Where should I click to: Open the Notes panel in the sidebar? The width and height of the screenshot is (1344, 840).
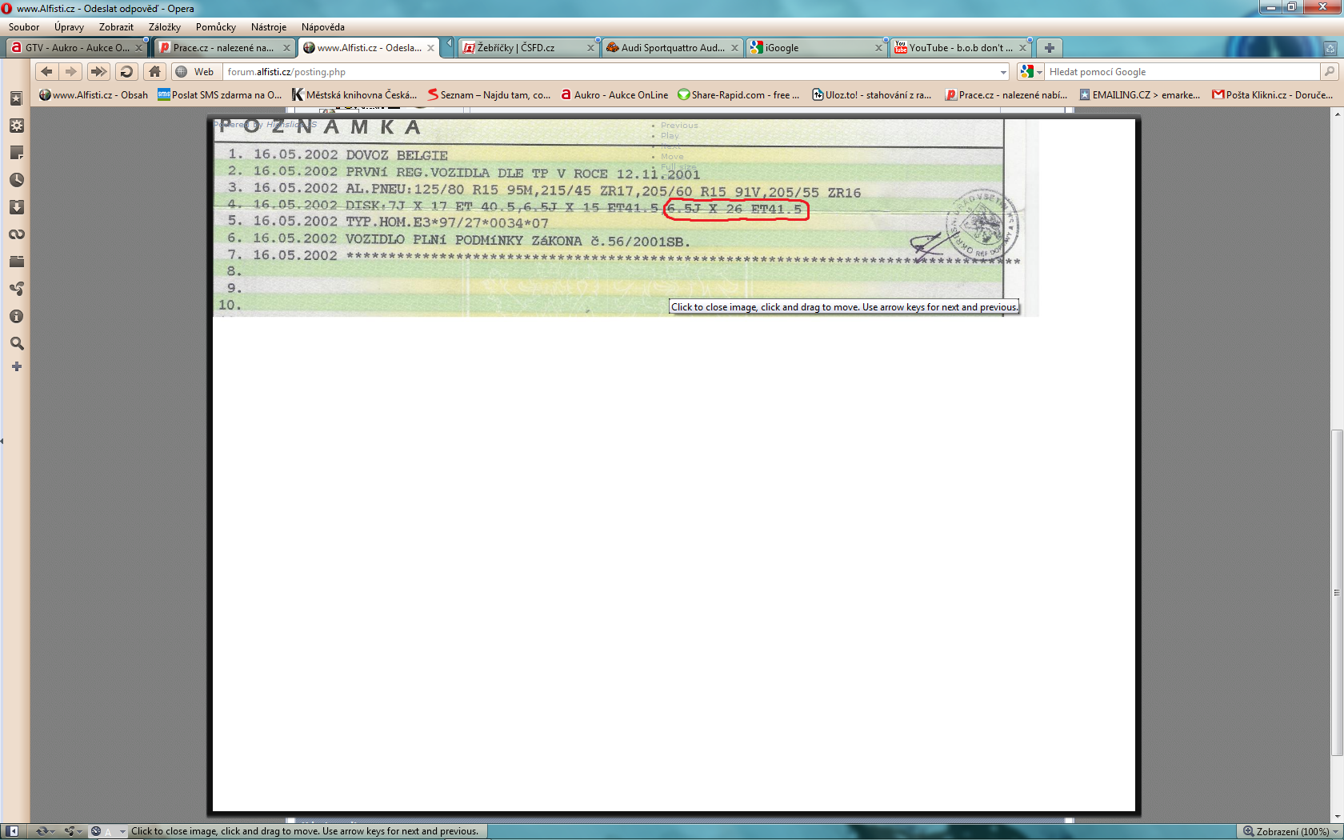(x=16, y=153)
